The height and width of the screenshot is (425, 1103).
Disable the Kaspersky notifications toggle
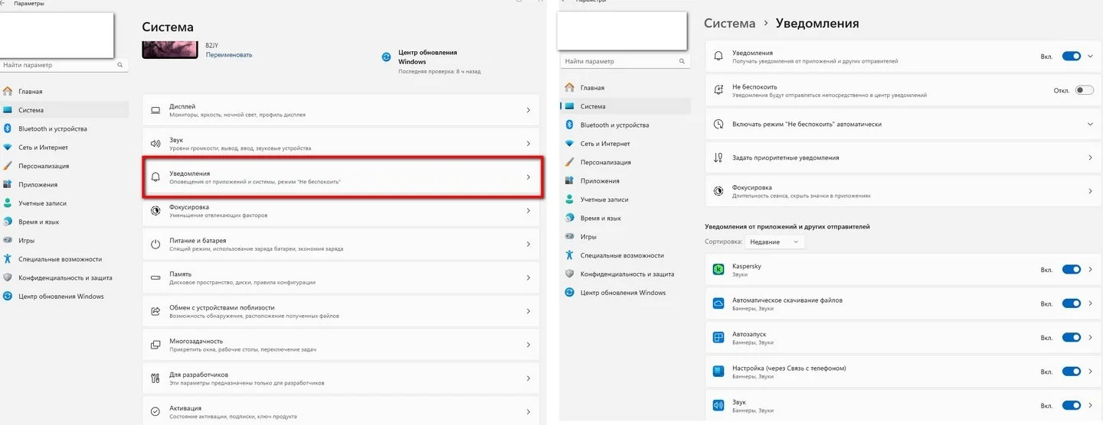click(1071, 270)
